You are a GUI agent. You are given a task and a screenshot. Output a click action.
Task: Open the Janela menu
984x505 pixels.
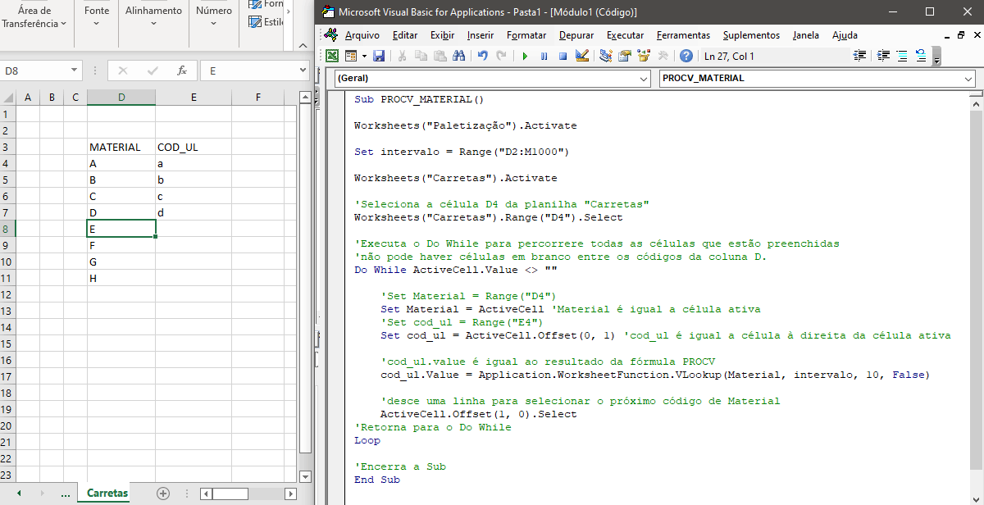(805, 35)
